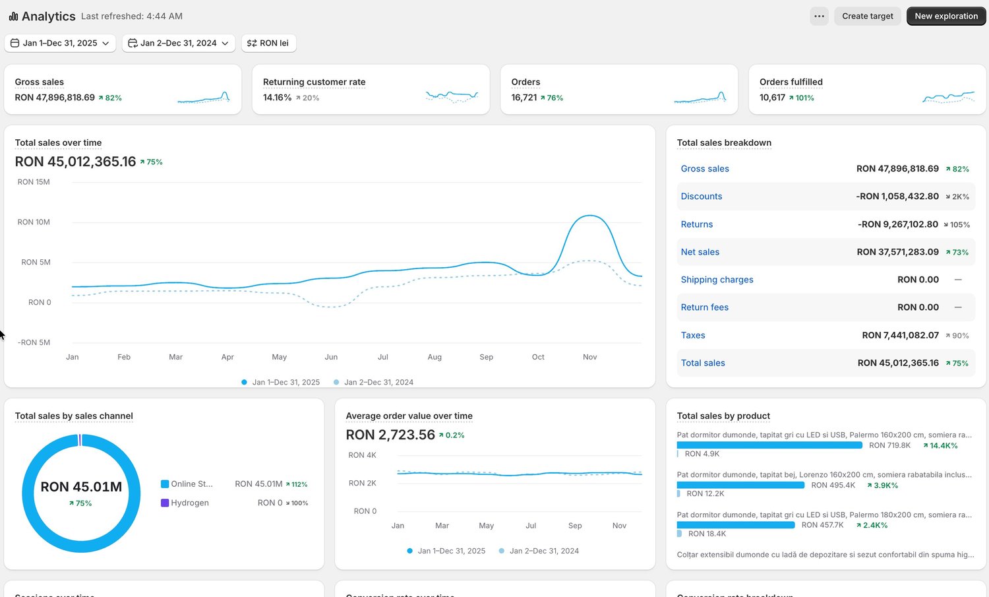Click the -RON 9,267,102.80 returns value

click(898, 224)
